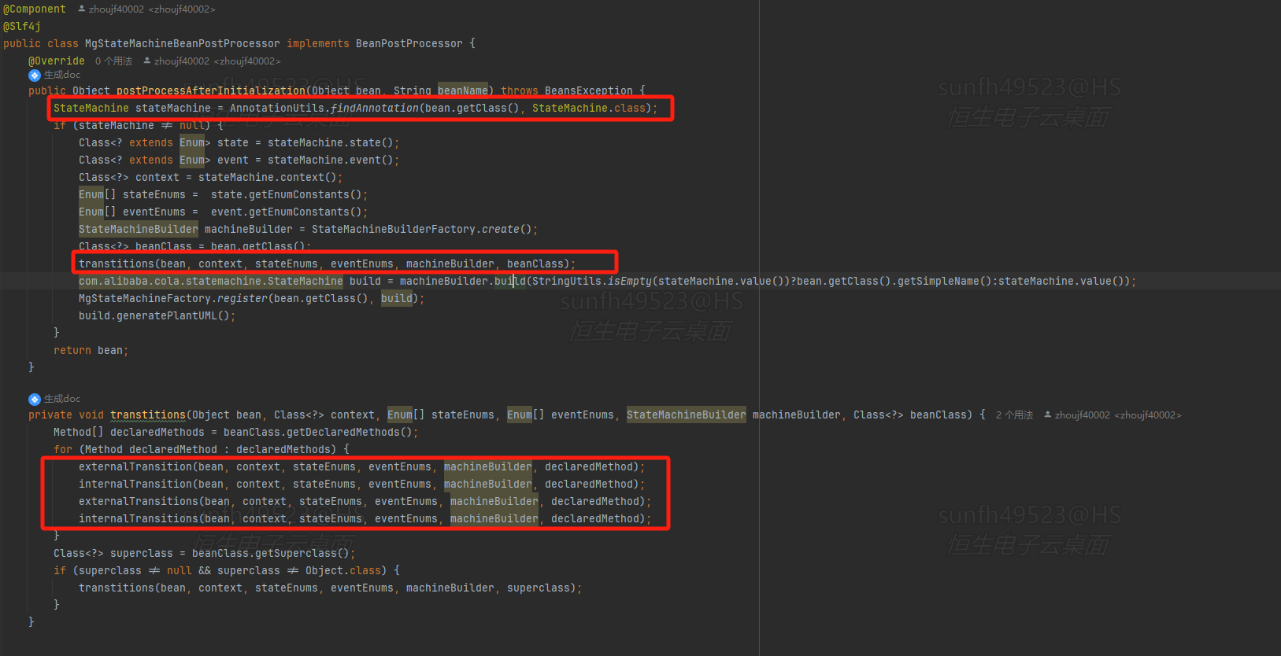Click method name 'postProcessAfterInitialization'
Image resolution: width=1281 pixels, height=656 pixels.
[x=211, y=91]
